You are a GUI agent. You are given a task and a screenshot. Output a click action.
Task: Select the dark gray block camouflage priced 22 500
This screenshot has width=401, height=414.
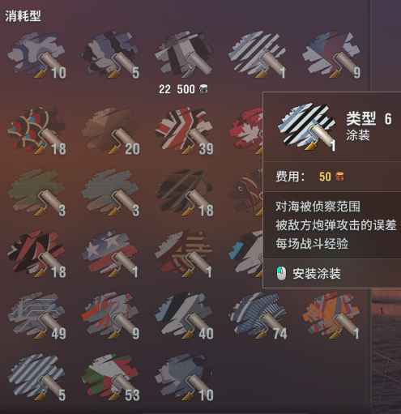coord(184,55)
